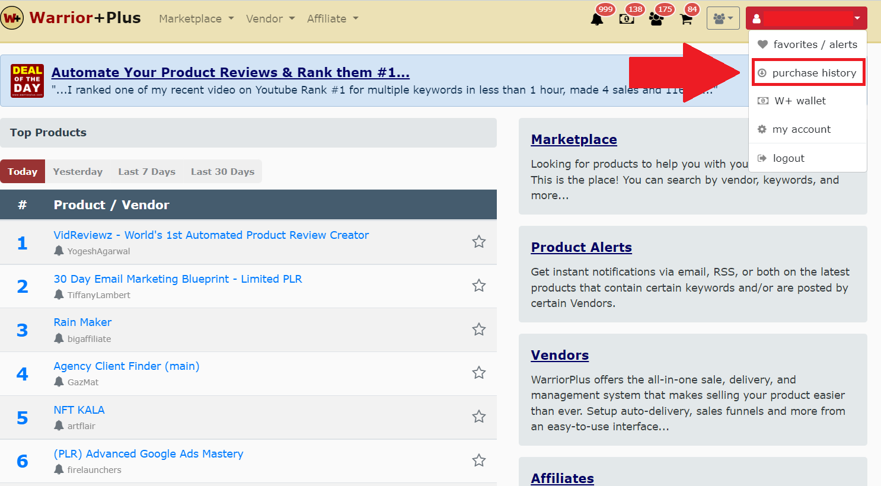Screen dimensions: 881x486
Task: Expand the Affiliate menu
Action: [333, 19]
